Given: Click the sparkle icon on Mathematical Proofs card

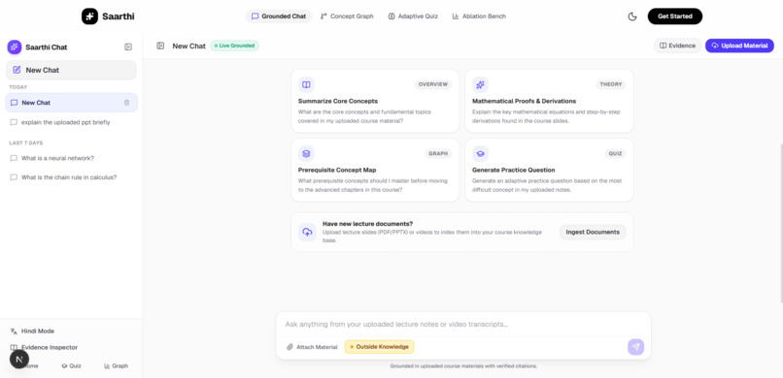Looking at the screenshot, I should 480,84.
